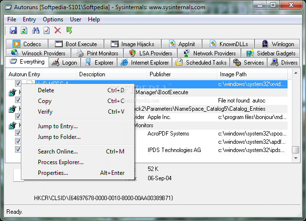Viewport: 306px width, 221px height.
Task: Open the Sidebar Gadgets tab
Action: (270, 53)
